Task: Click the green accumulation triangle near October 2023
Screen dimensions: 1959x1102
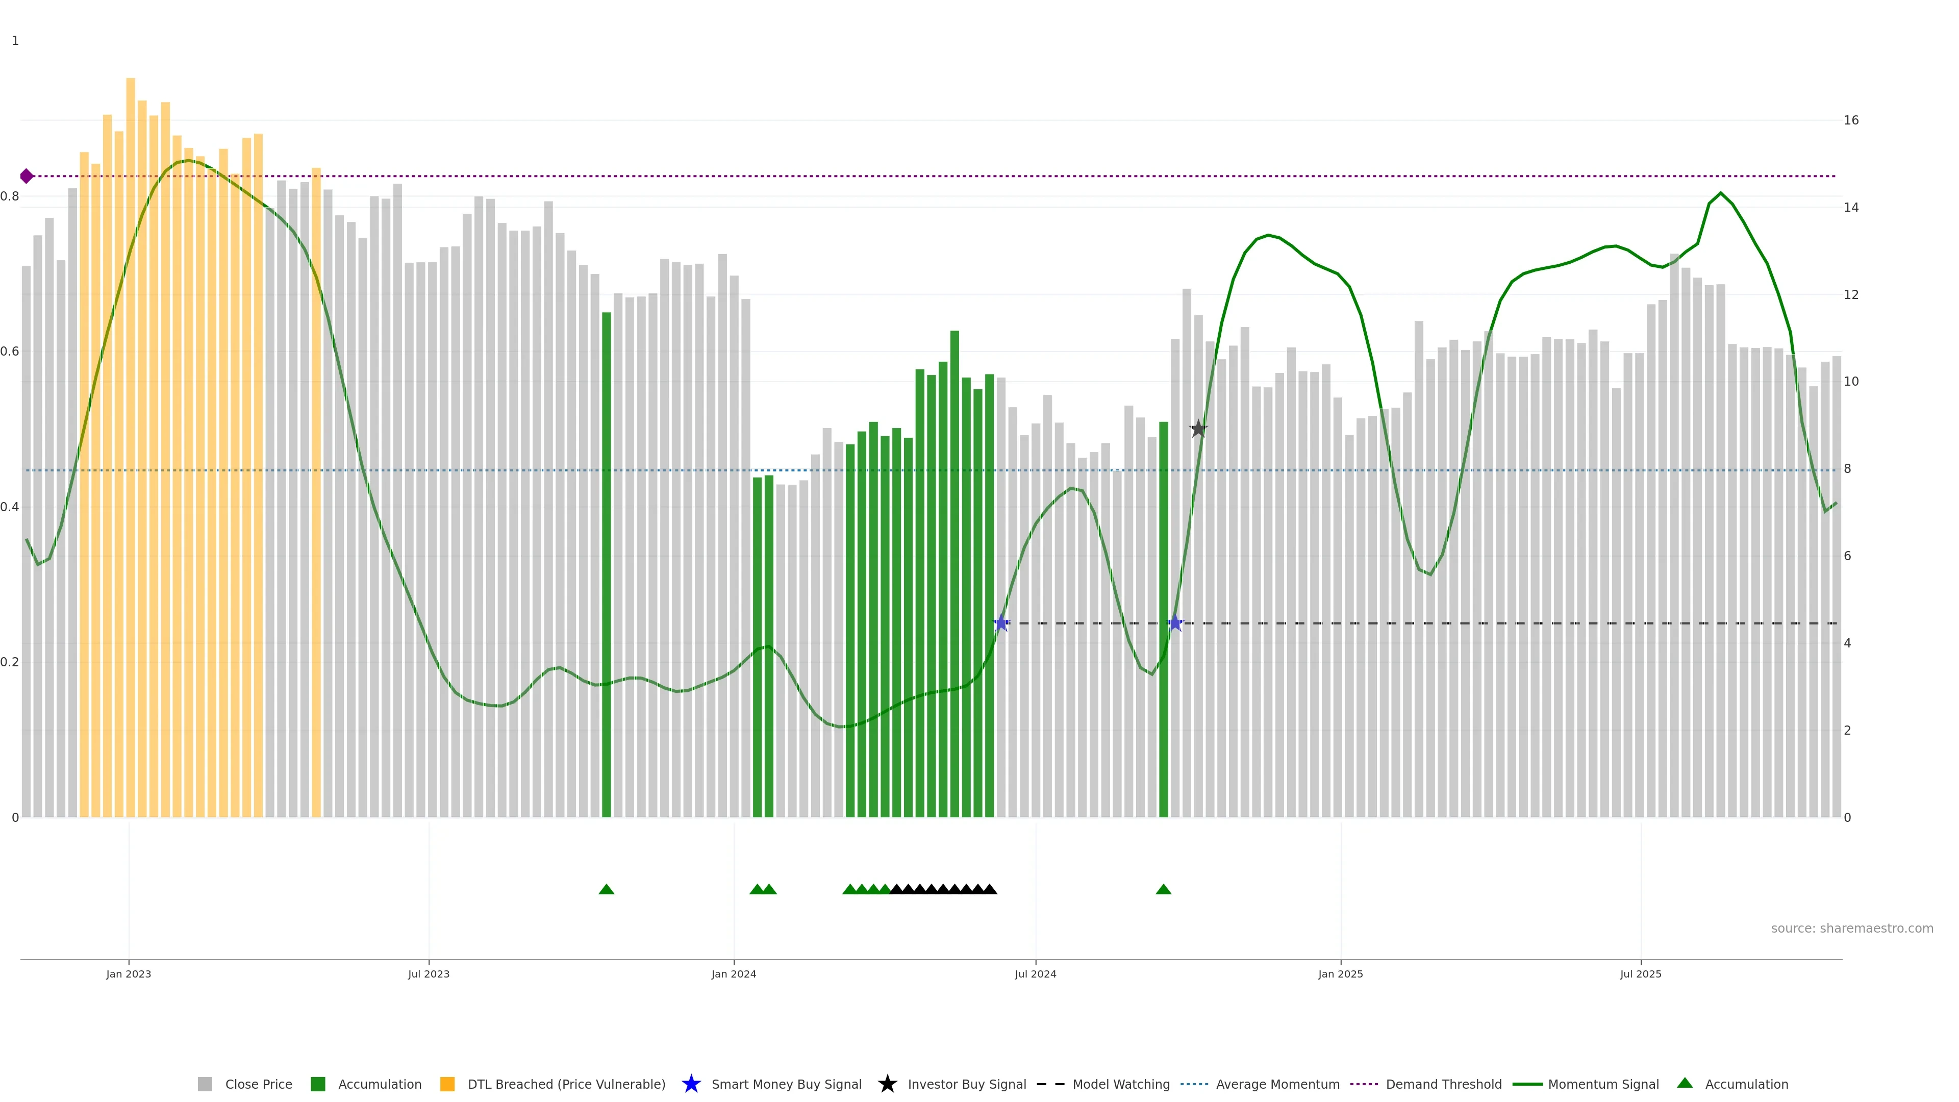Action: (x=606, y=889)
